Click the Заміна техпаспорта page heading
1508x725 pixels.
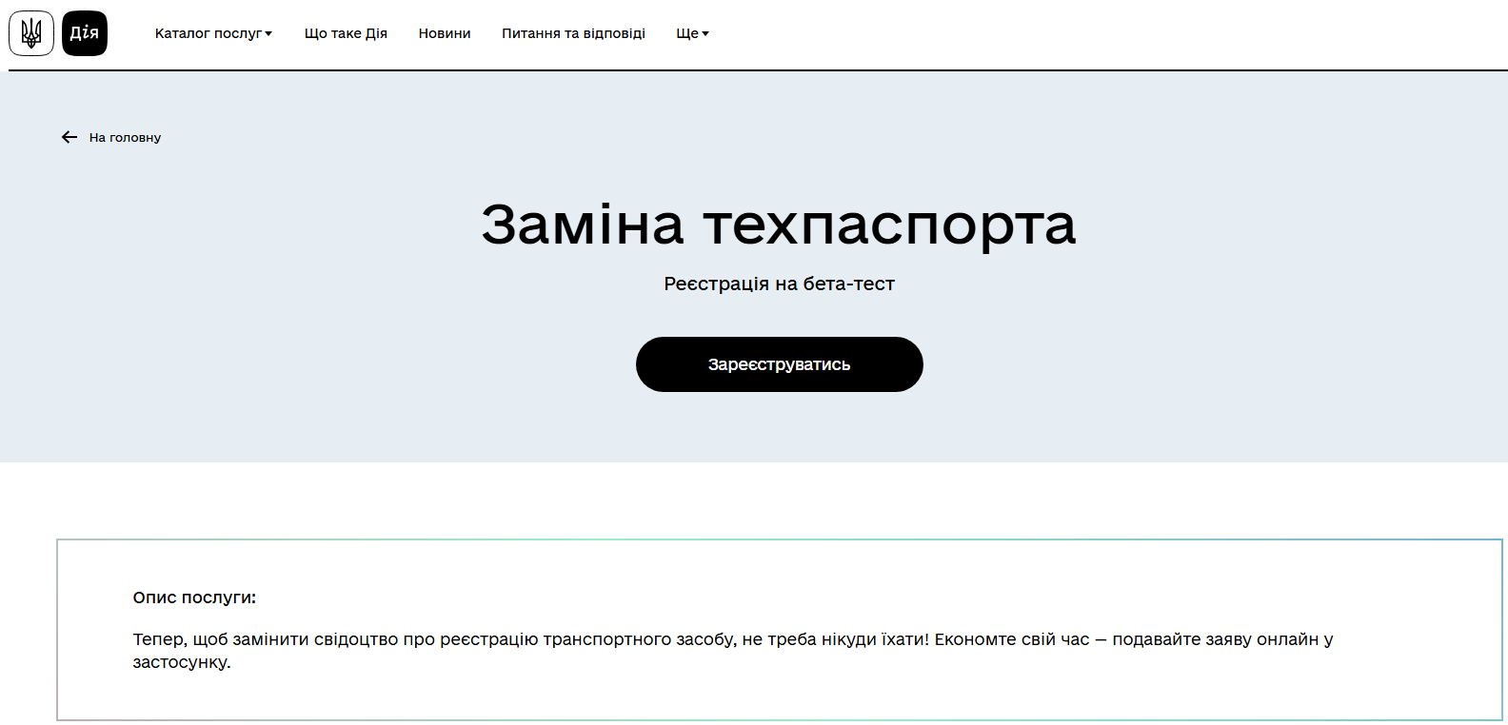pos(778,225)
